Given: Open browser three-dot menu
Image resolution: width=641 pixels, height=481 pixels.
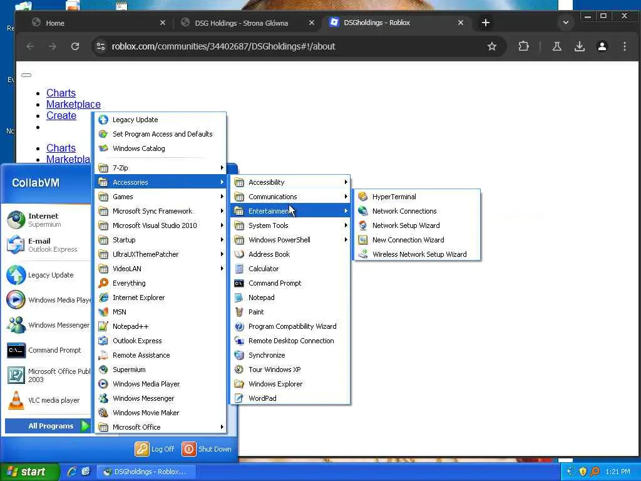Looking at the screenshot, I should tap(624, 46).
